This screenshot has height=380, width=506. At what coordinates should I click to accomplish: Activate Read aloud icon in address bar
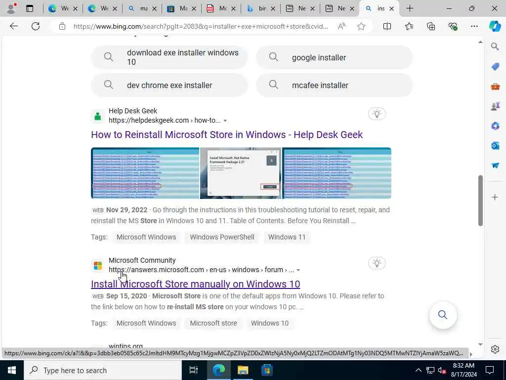(x=341, y=26)
